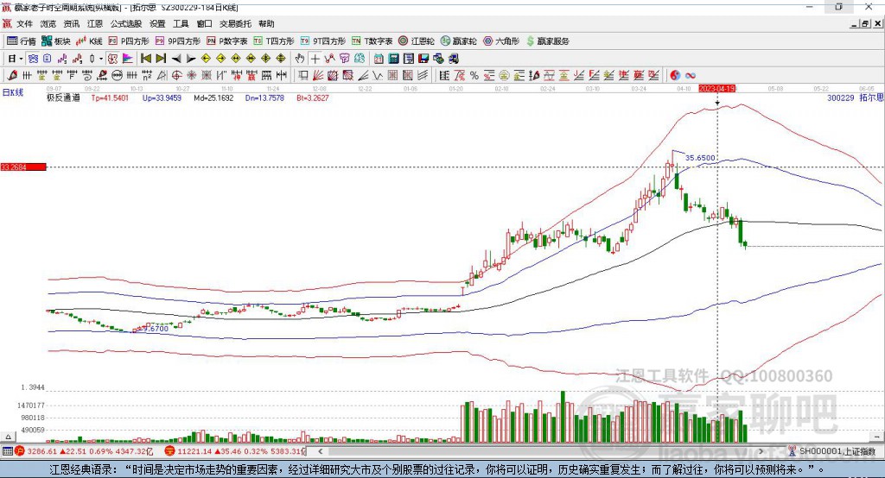Open the 9P四方形 tool
Screen dimensions: 885x478
click(x=178, y=41)
